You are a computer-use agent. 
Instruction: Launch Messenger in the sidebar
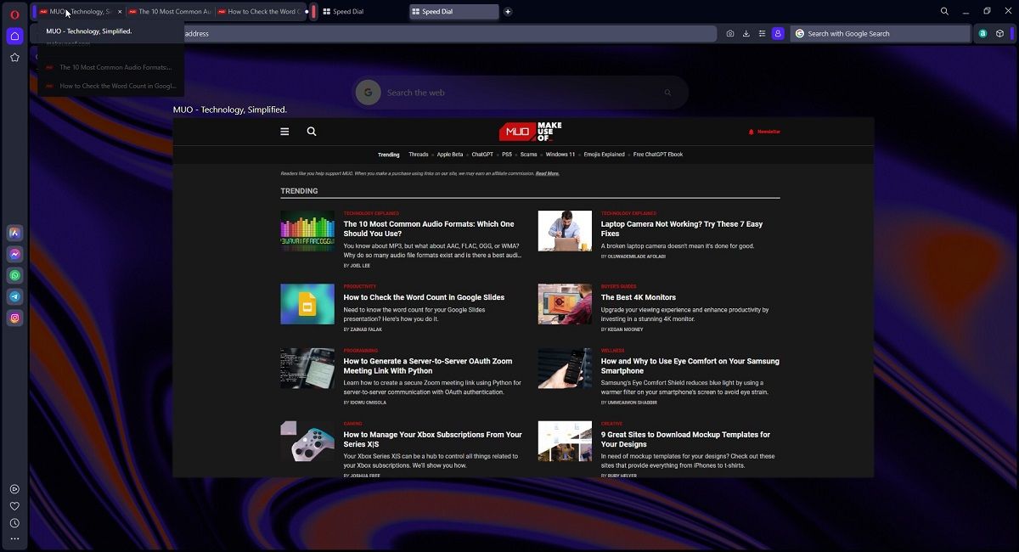pyautogui.click(x=14, y=254)
